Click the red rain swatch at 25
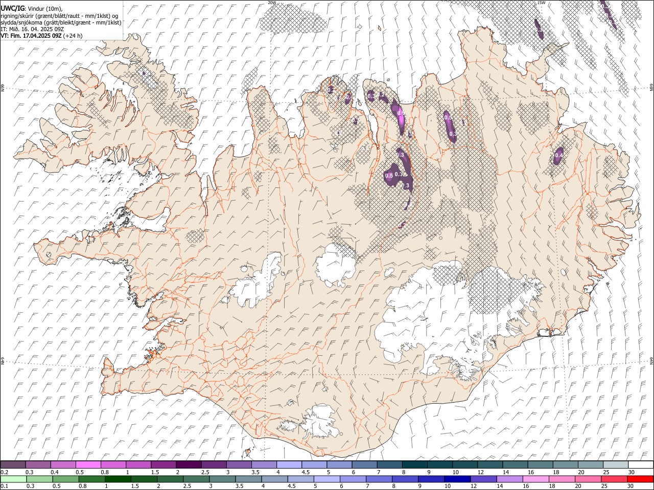 [614, 479]
